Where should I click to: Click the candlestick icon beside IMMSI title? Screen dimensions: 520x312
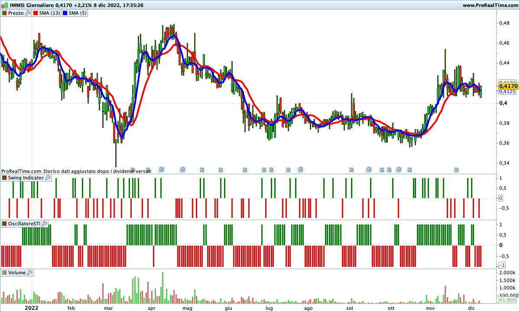tap(4, 5)
